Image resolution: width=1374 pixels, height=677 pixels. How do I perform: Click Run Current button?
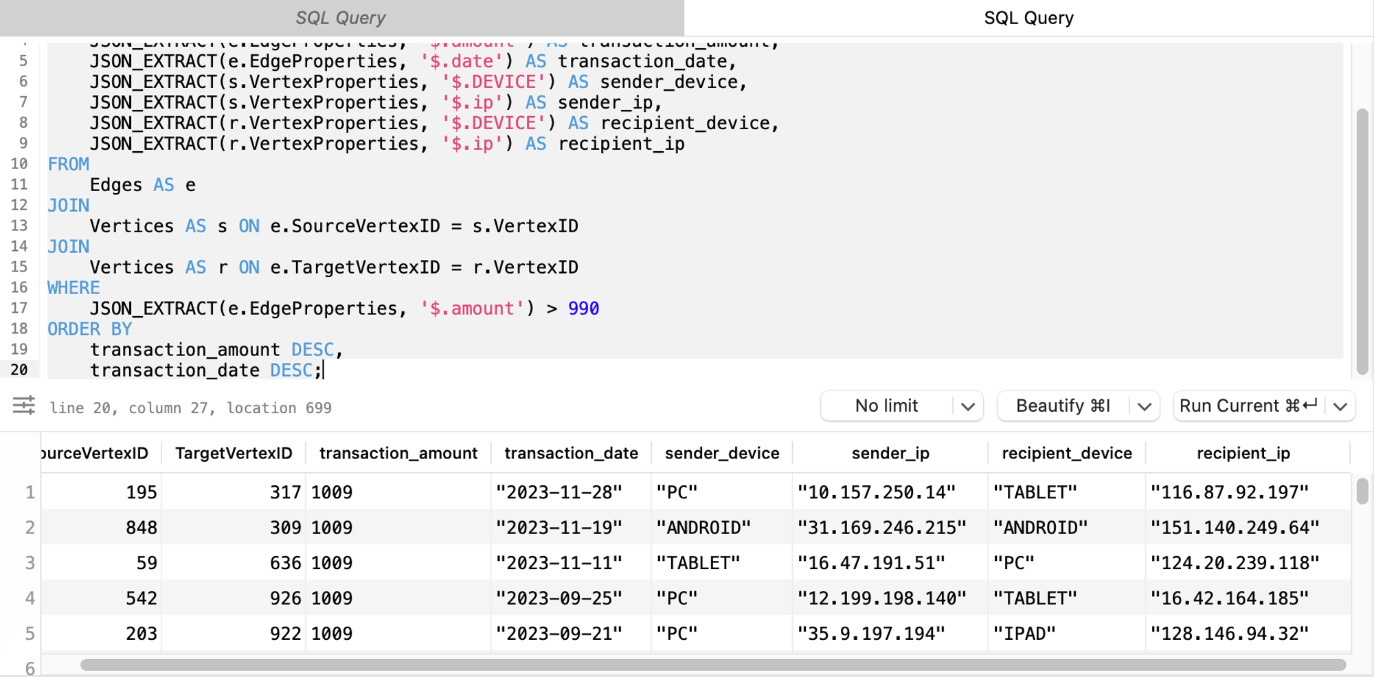coord(1249,406)
